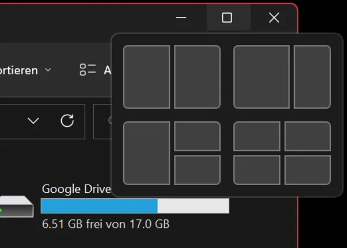347x248 pixels.
Task: Snap window to left half zone
Action: pyautogui.click(x=146, y=77)
